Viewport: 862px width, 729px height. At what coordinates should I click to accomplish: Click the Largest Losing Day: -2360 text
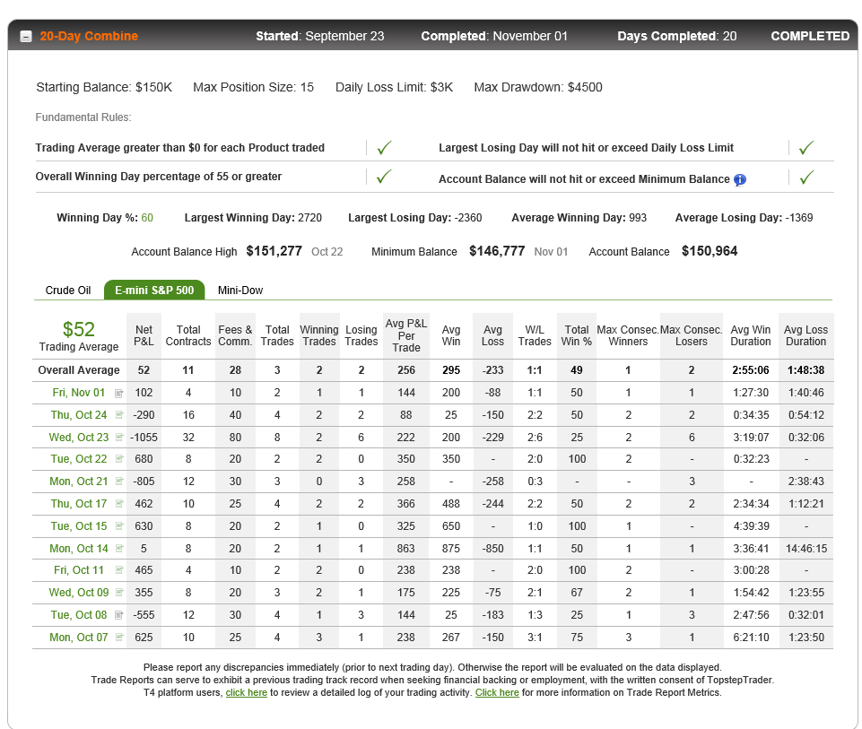point(414,218)
